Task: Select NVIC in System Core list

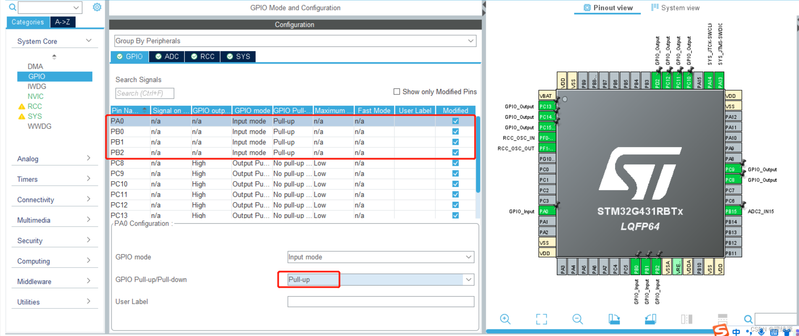Action: [35, 96]
